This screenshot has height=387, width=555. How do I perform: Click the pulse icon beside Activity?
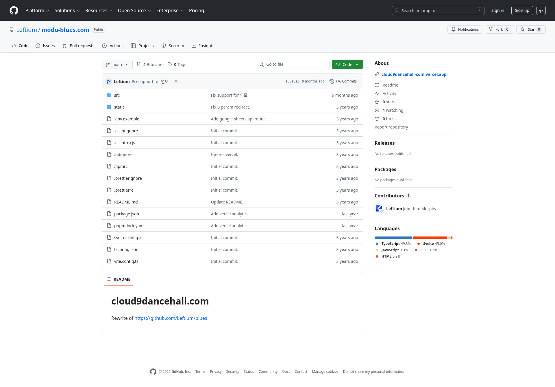(x=377, y=93)
